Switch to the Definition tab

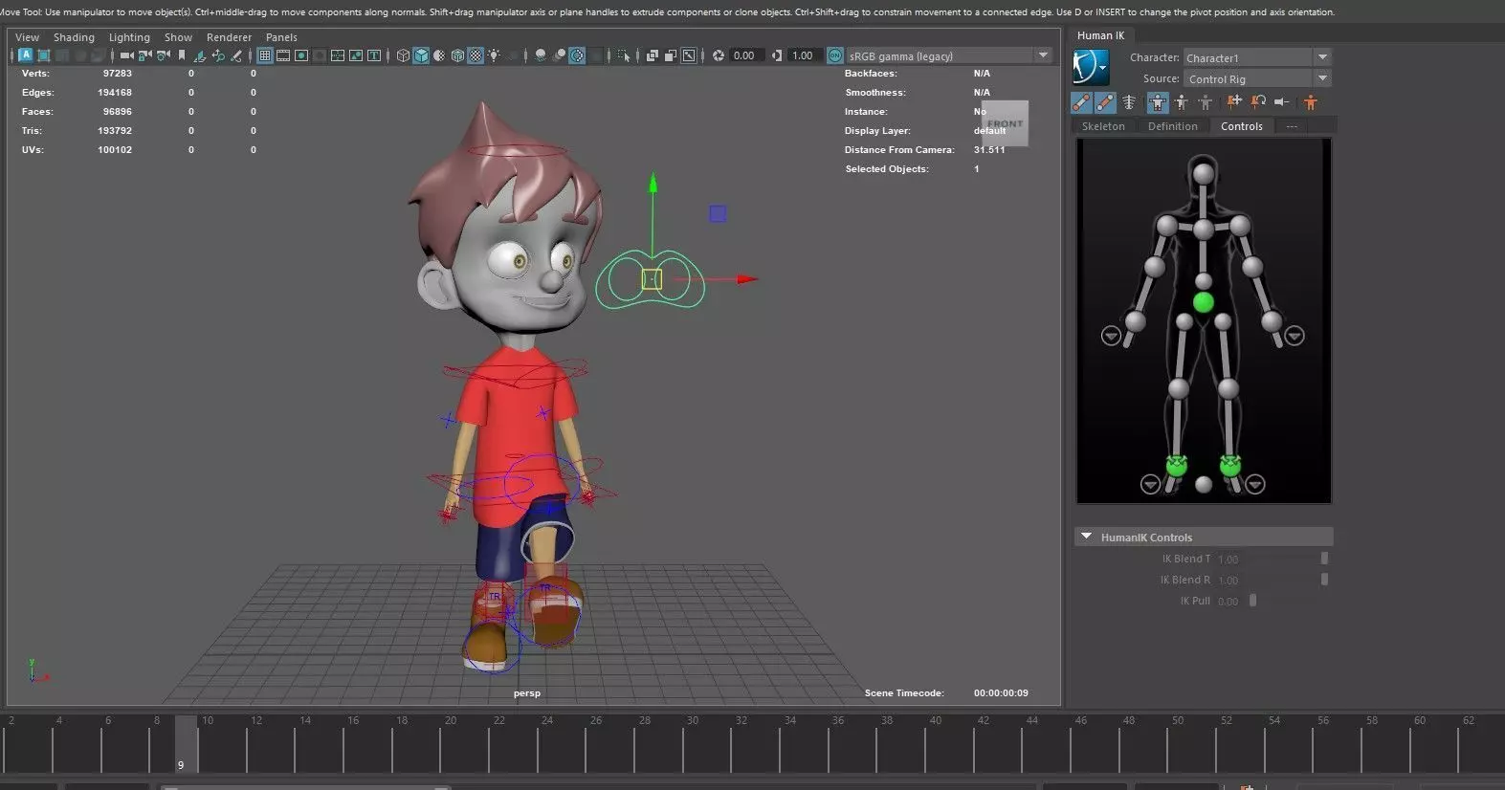(x=1173, y=126)
